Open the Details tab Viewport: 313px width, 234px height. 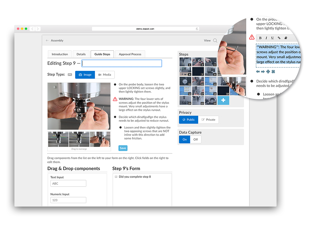[81, 54]
